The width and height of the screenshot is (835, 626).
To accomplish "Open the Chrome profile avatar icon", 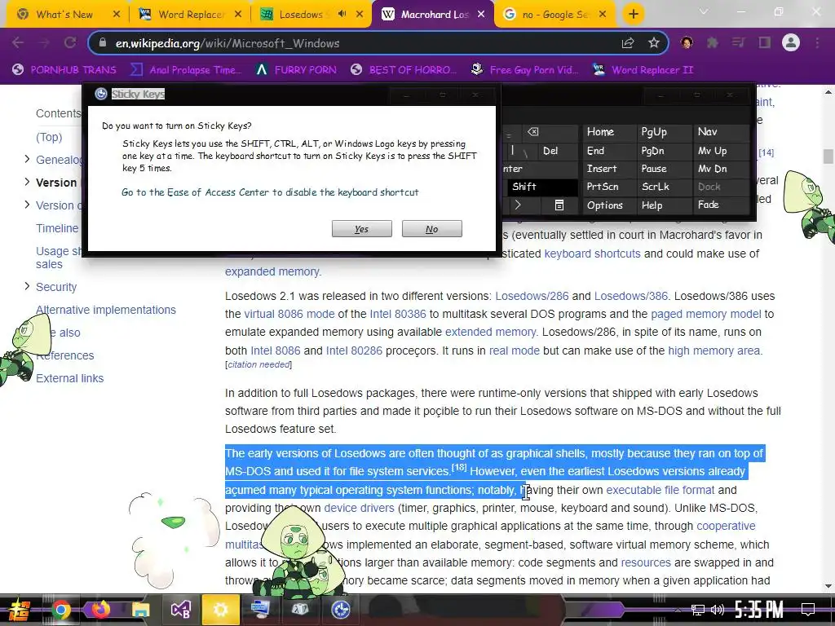I will coord(791,42).
